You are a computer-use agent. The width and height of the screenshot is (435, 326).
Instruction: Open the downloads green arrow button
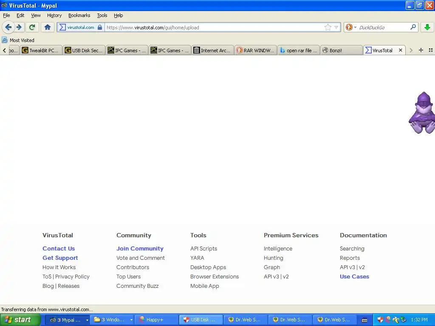(x=427, y=27)
